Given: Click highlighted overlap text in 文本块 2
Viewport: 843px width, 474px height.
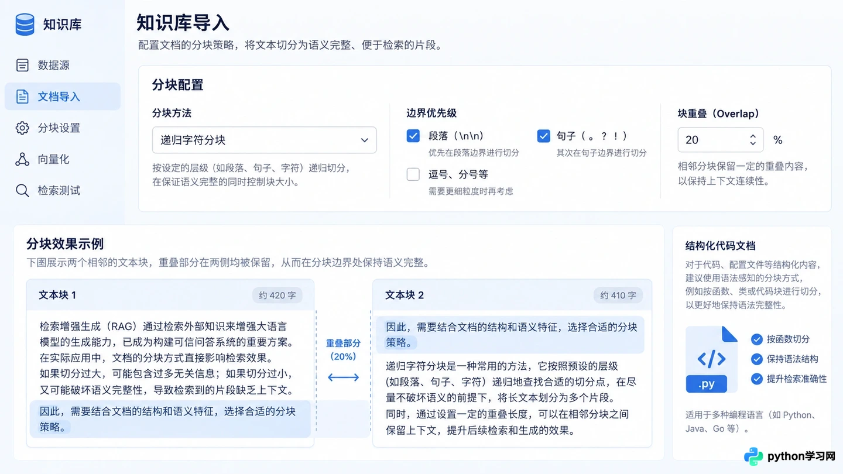Looking at the screenshot, I should pos(510,335).
